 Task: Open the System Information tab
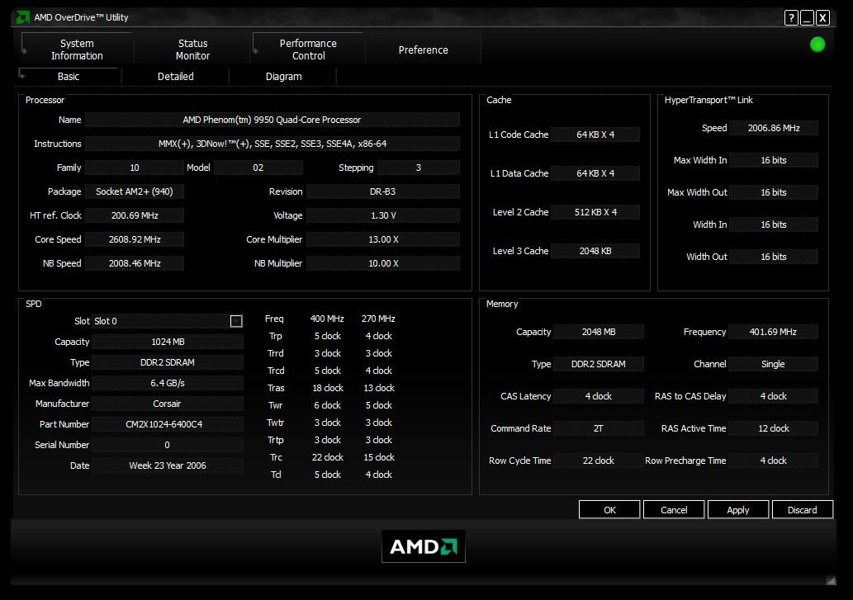77,50
